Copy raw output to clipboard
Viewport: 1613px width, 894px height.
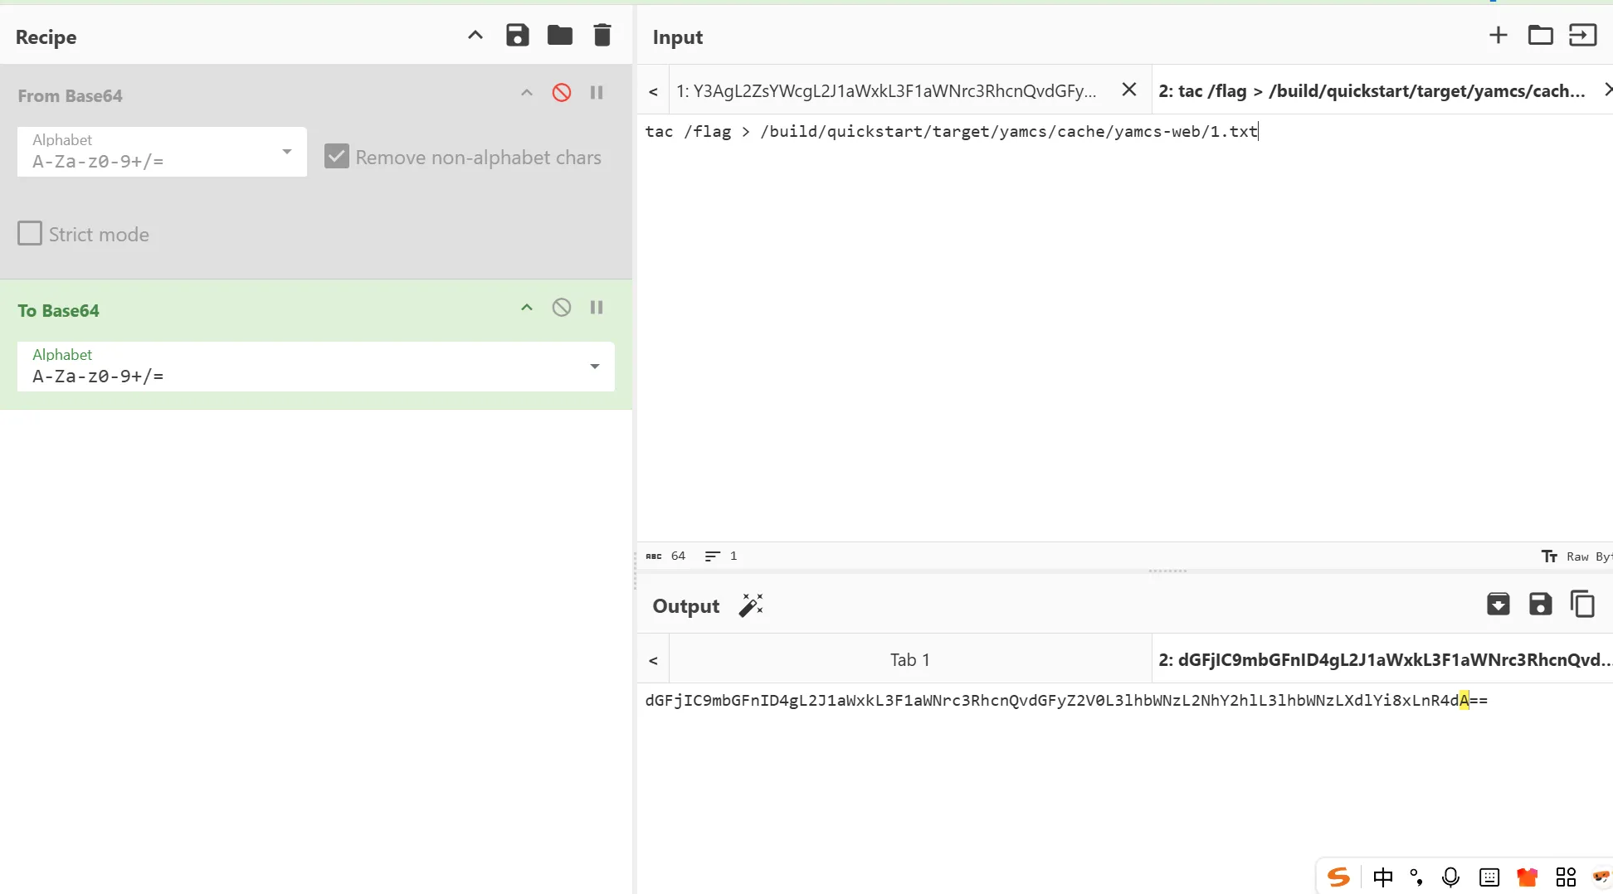click(1582, 605)
